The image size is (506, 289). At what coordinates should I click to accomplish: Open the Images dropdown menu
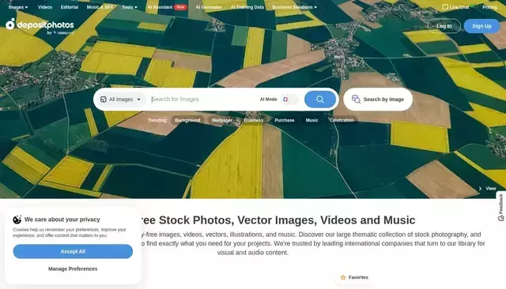pos(18,7)
